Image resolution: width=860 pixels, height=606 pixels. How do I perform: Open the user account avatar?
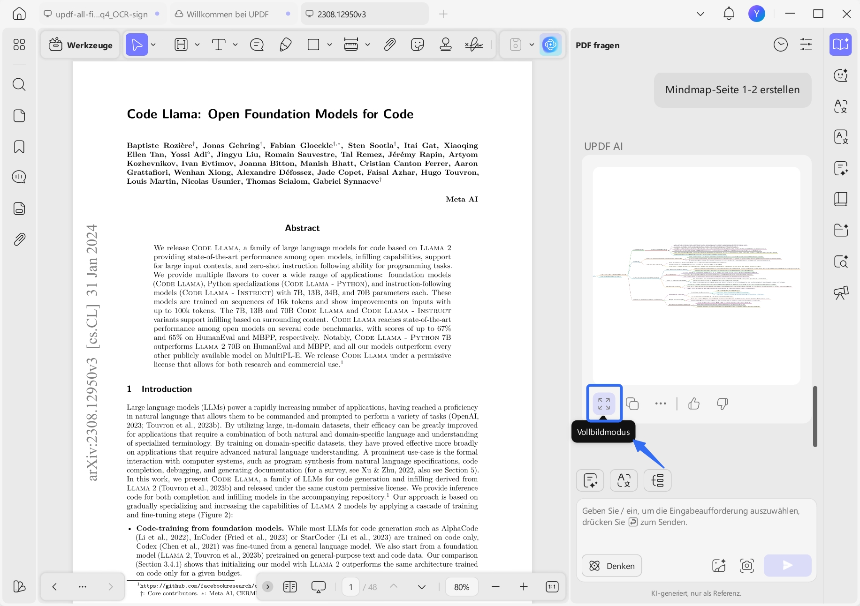click(x=757, y=14)
